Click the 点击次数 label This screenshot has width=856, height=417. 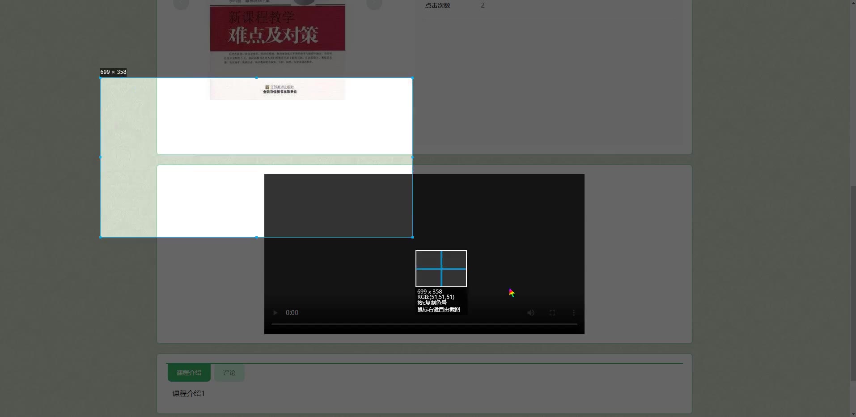pyautogui.click(x=437, y=5)
